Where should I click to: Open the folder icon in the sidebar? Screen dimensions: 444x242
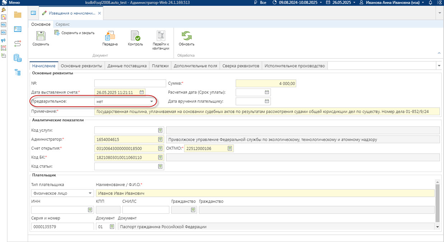pyautogui.click(x=18, y=15)
